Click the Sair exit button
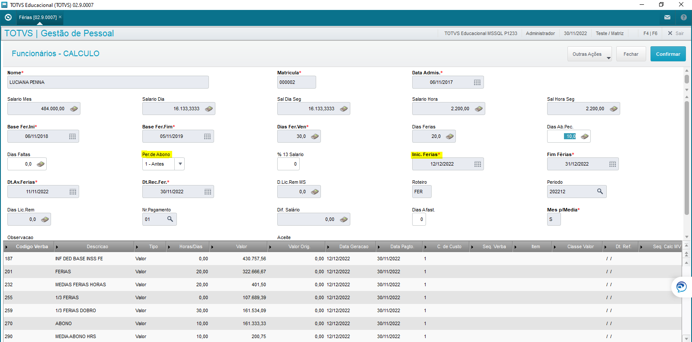692x342 pixels. (x=676, y=33)
